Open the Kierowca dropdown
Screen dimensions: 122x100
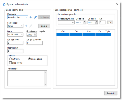(26, 17)
